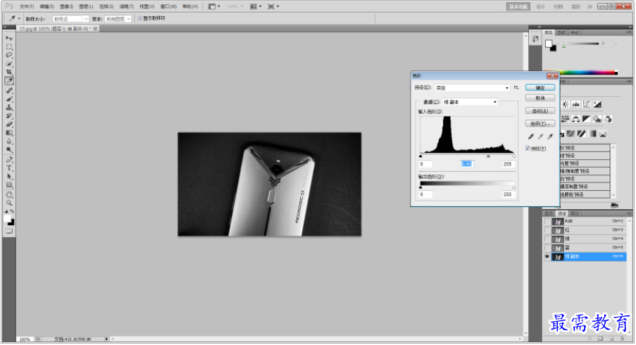Select the Hand tool
The width and height of the screenshot is (636, 345).
click(x=9, y=194)
